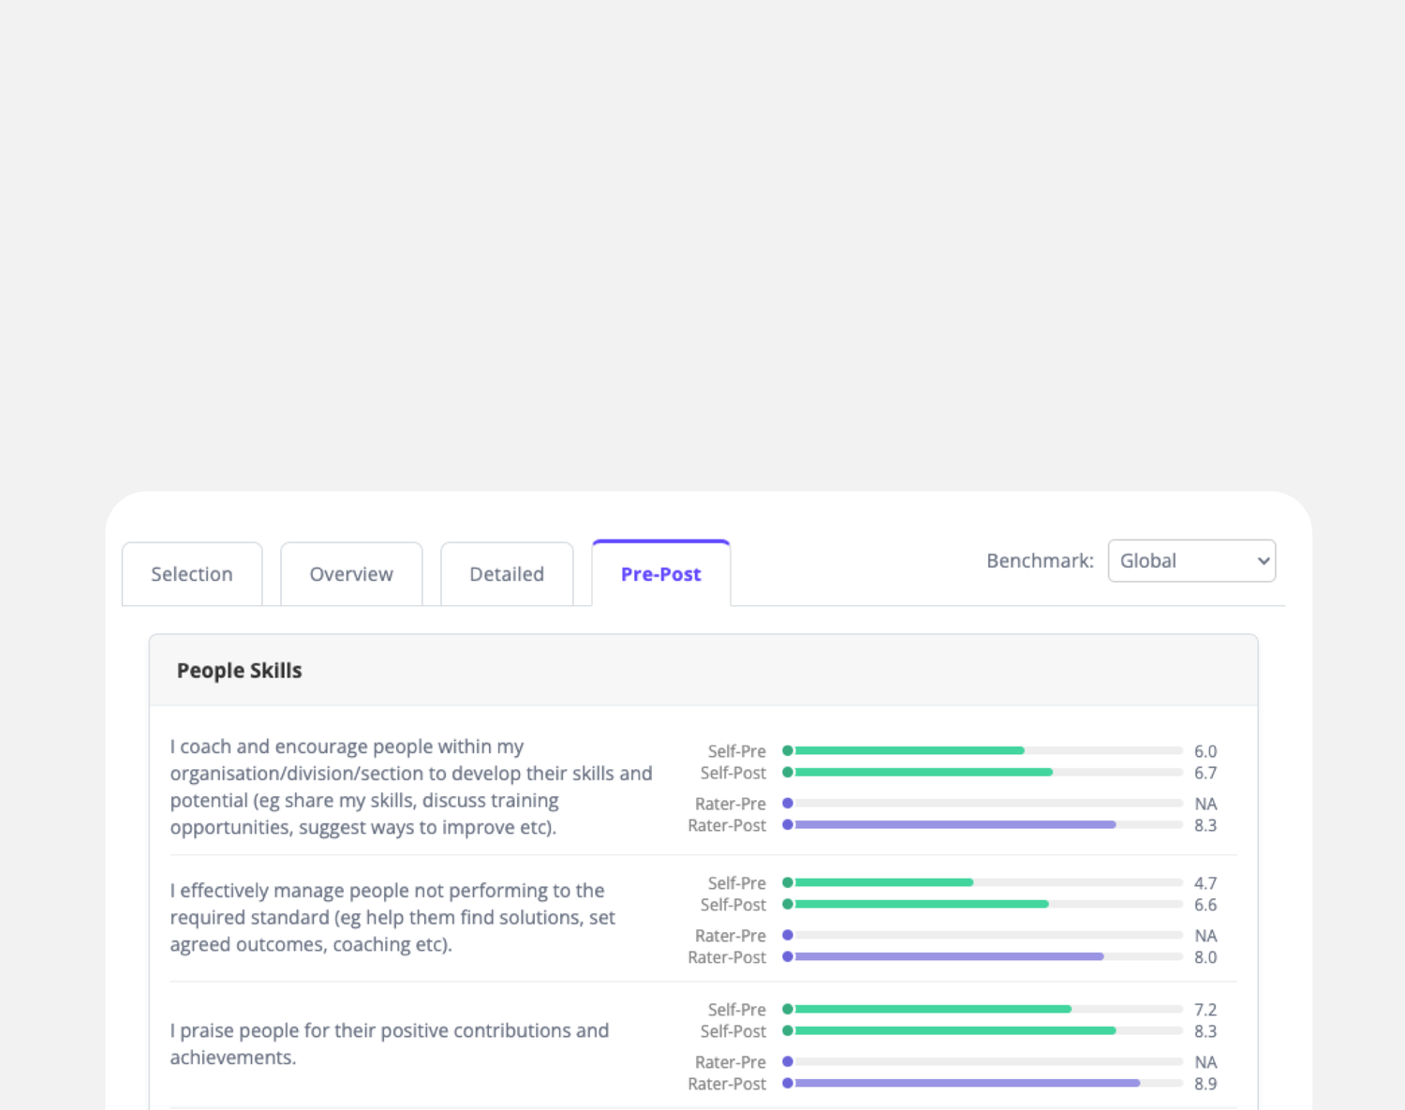1405x1110 pixels.
Task: Open the Benchmark dropdown set to Global
Action: 1191,561
